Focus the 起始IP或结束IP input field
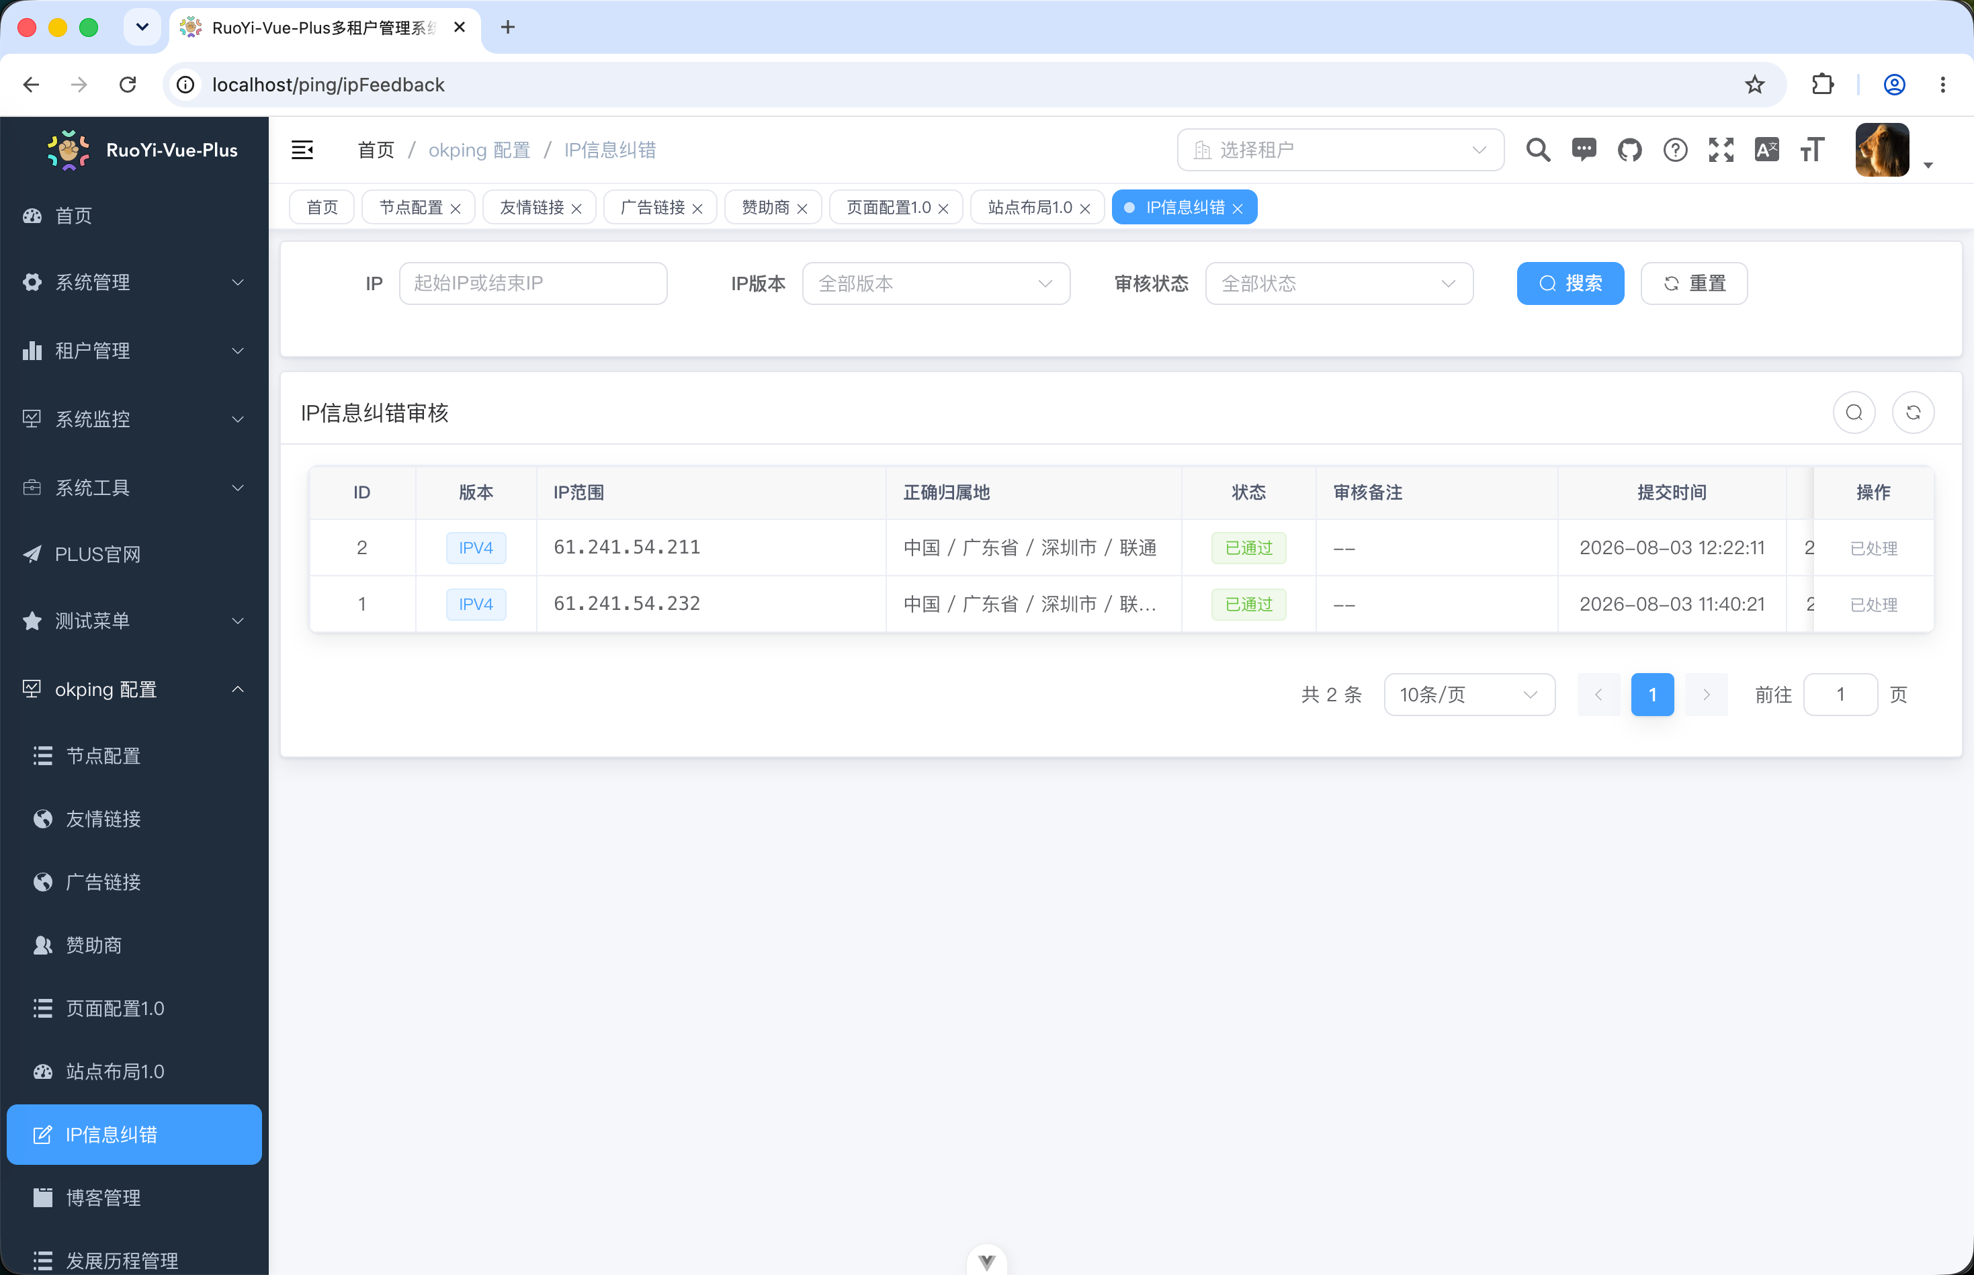Screen dimensions: 1974x1275 click(533, 284)
